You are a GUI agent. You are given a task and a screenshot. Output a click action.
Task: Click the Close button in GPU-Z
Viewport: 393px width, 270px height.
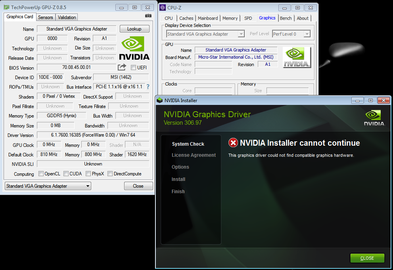[x=138, y=186]
